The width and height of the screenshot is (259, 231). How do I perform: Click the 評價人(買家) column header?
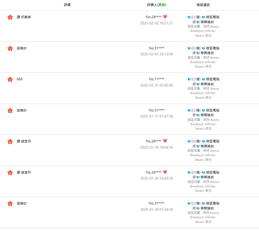(x=157, y=5)
